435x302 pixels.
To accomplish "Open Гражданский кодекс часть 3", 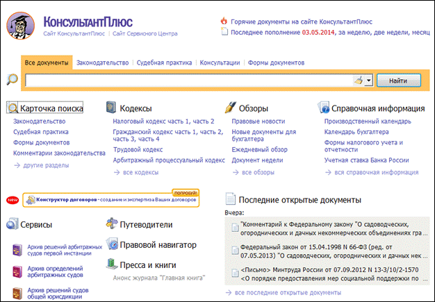I will [x=124, y=139].
